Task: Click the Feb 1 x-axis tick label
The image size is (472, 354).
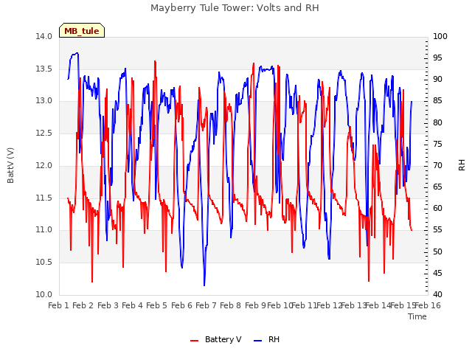Action: coord(59,305)
